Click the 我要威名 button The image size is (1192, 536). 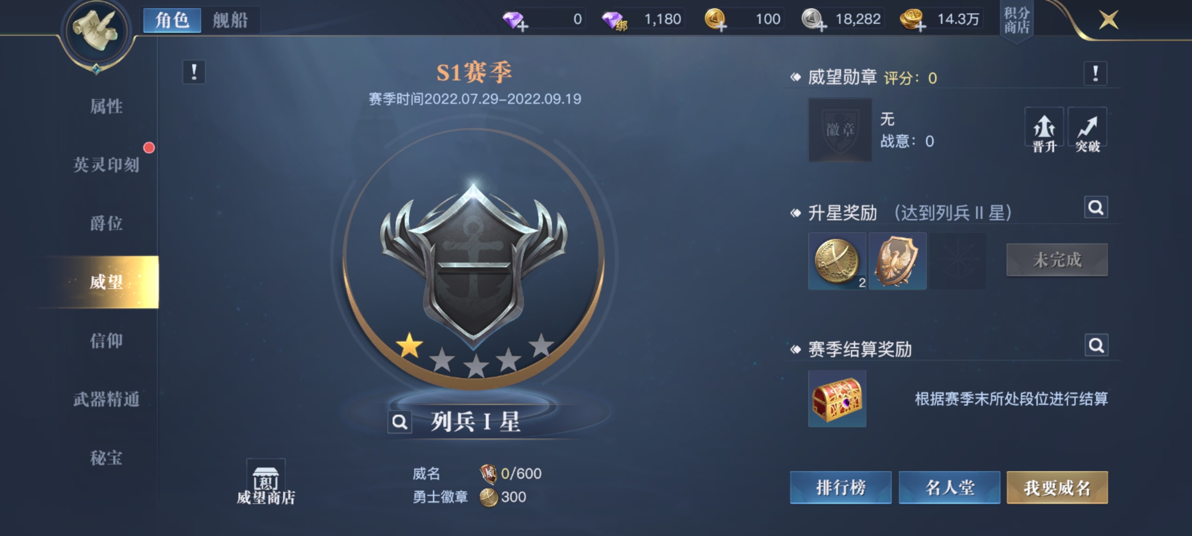pyautogui.click(x=1057, y=488)
